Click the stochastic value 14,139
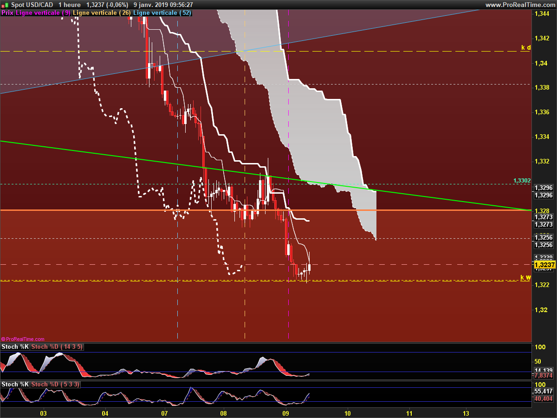This screenshot has width=557, height=418. pyautogui.click(x=543, y=370)
